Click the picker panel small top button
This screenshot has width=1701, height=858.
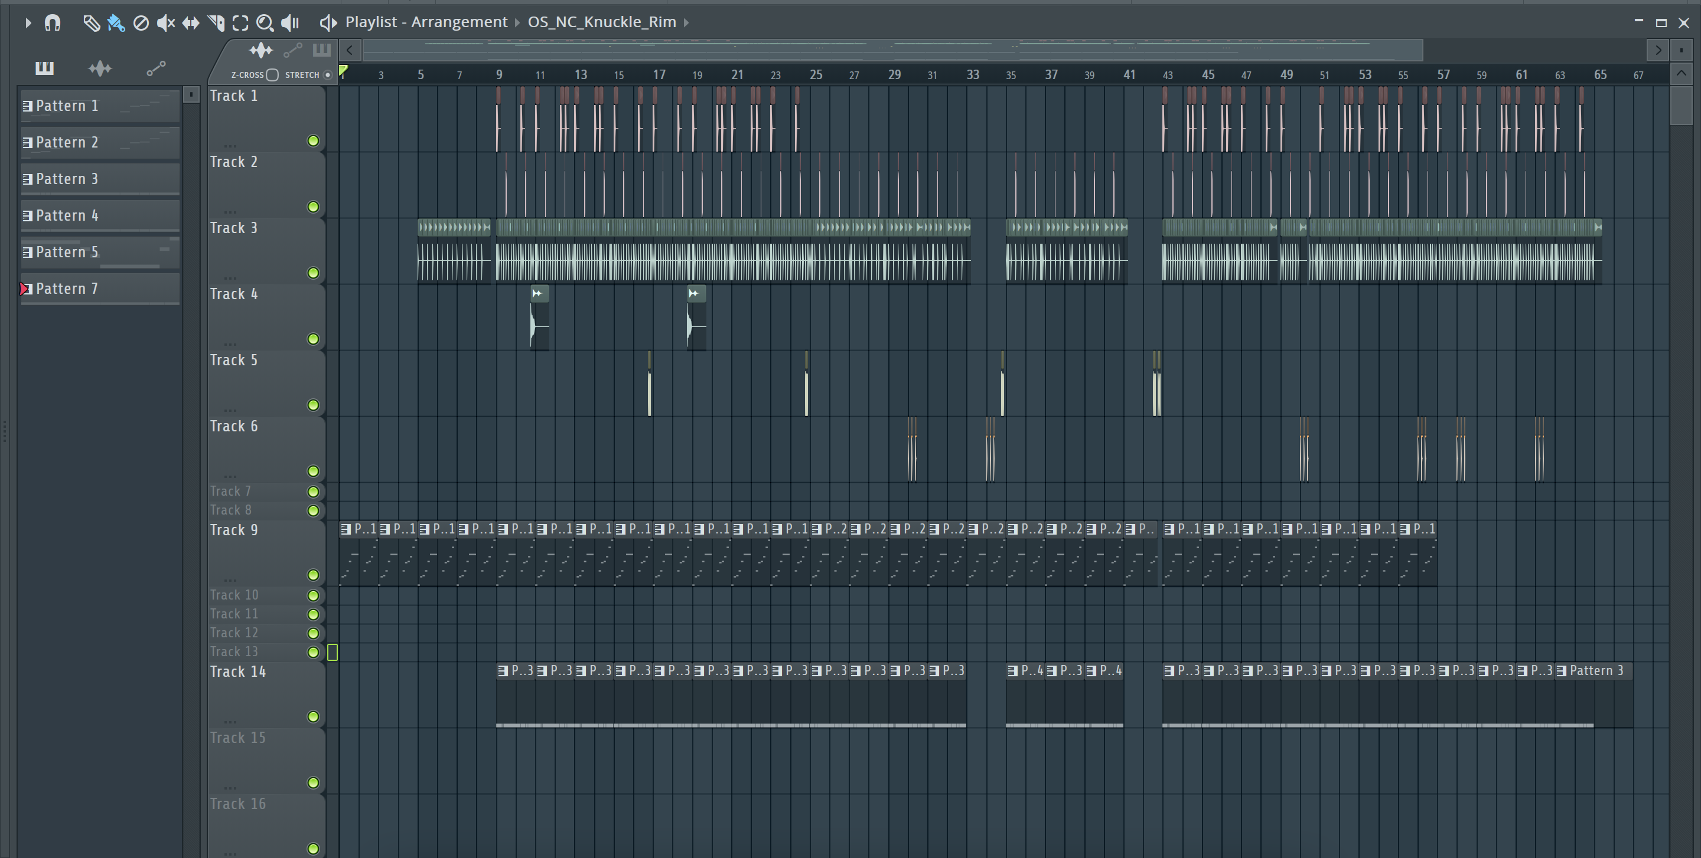click(191, 95)
